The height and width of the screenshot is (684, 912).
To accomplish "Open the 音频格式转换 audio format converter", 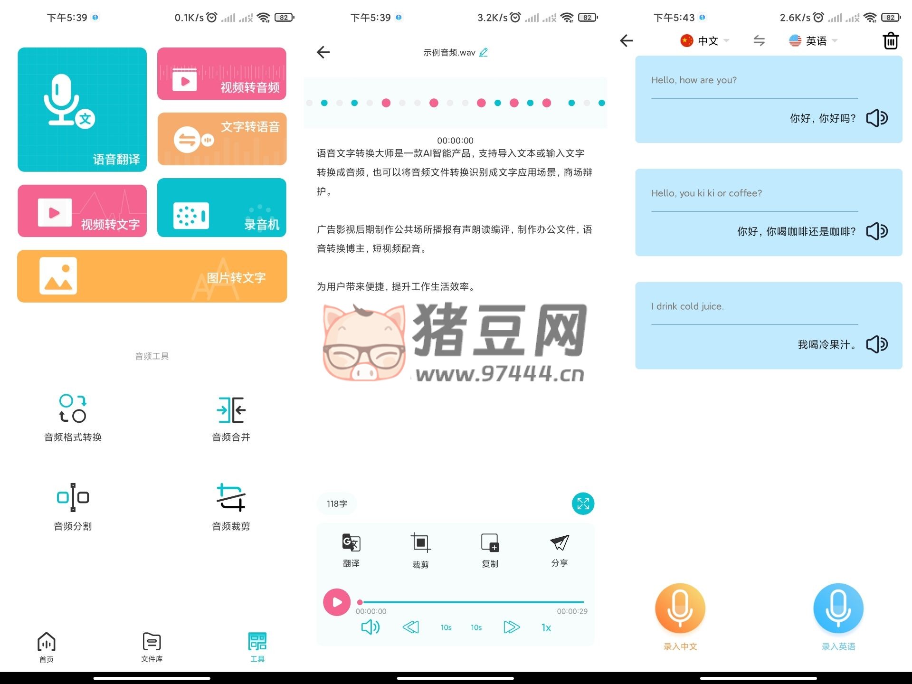I will pos(73,417).
